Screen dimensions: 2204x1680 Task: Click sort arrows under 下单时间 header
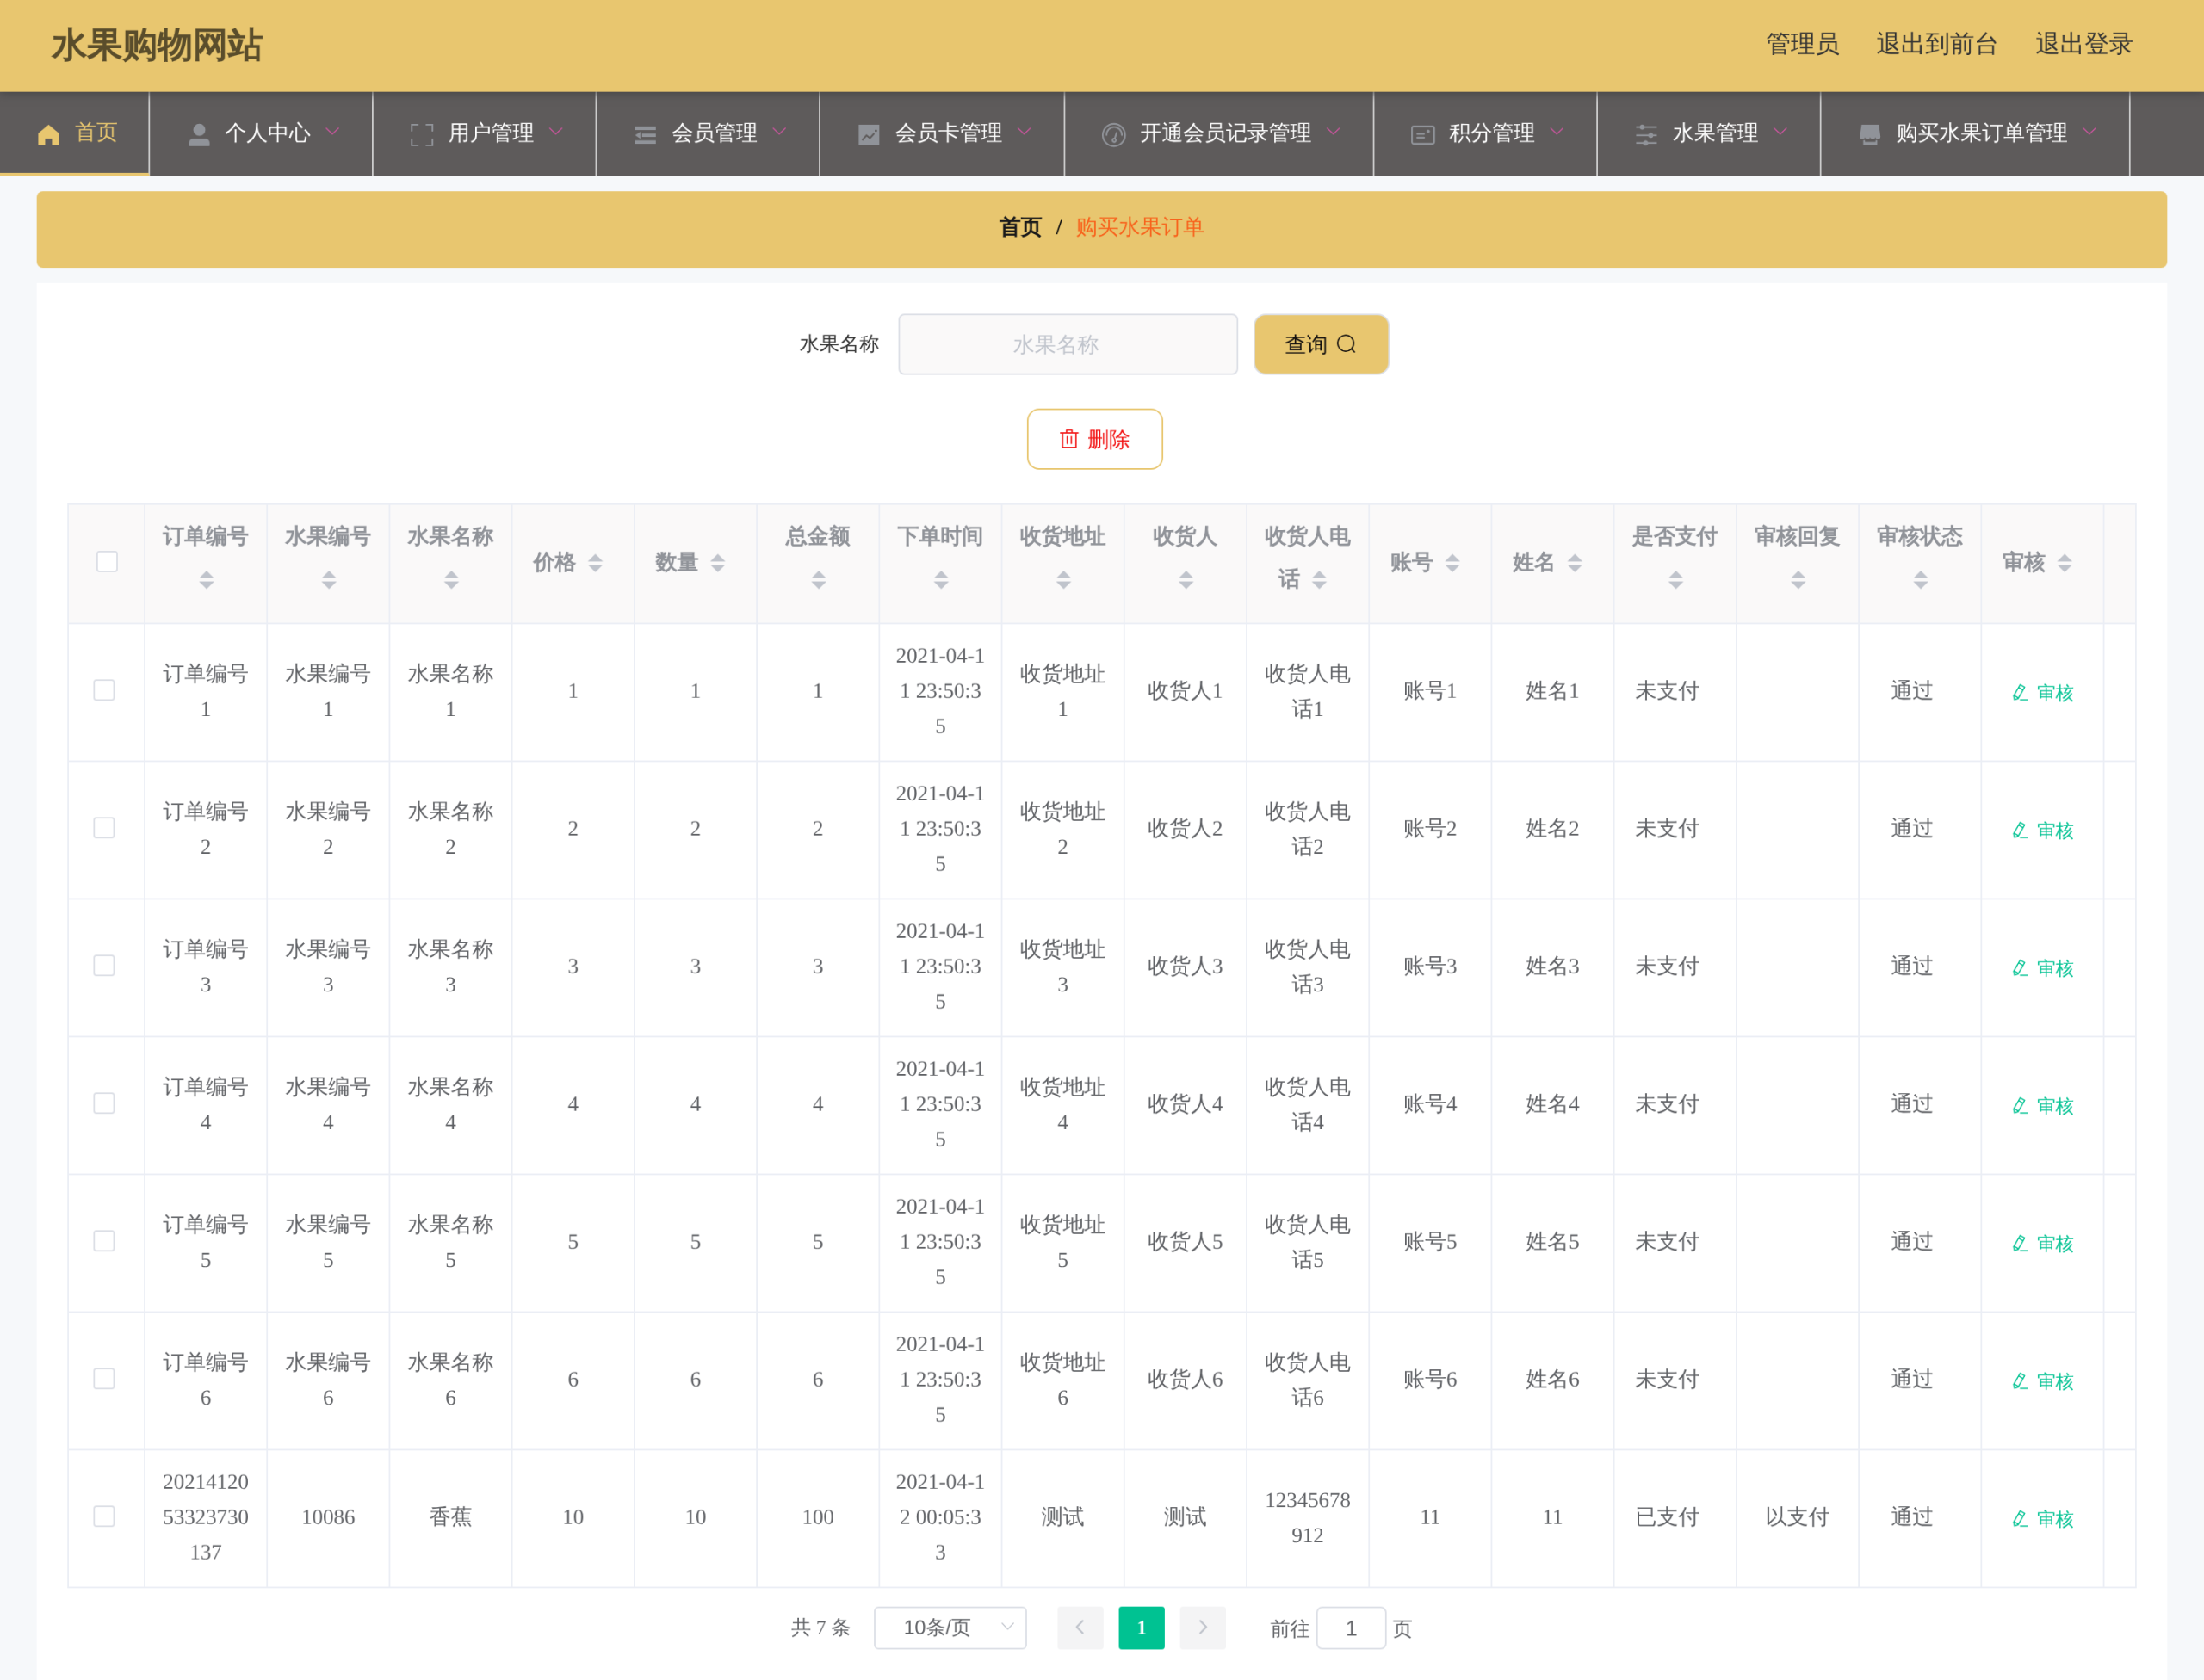click(940, 580)
